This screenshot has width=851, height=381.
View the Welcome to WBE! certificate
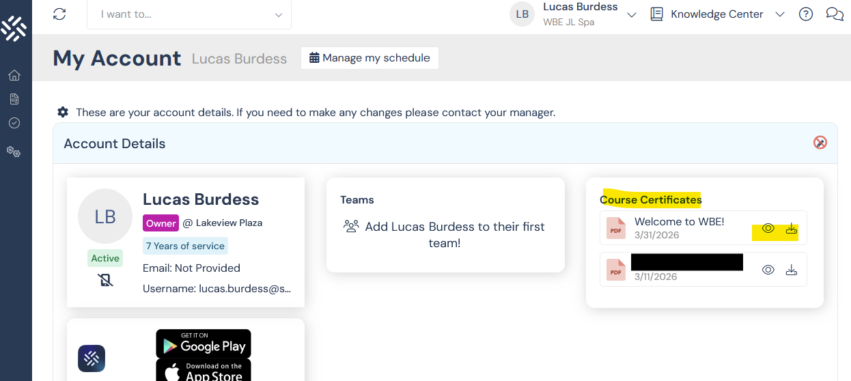(768, 229)
